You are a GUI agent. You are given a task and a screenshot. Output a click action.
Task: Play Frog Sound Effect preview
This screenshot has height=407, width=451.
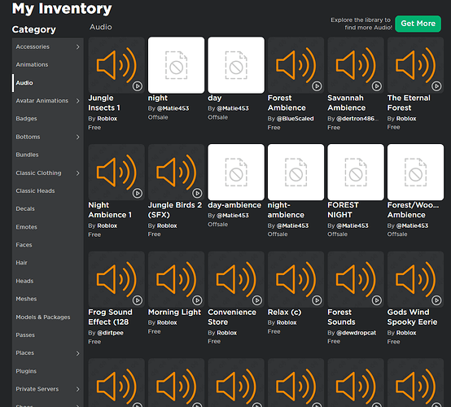coord(138,300)
